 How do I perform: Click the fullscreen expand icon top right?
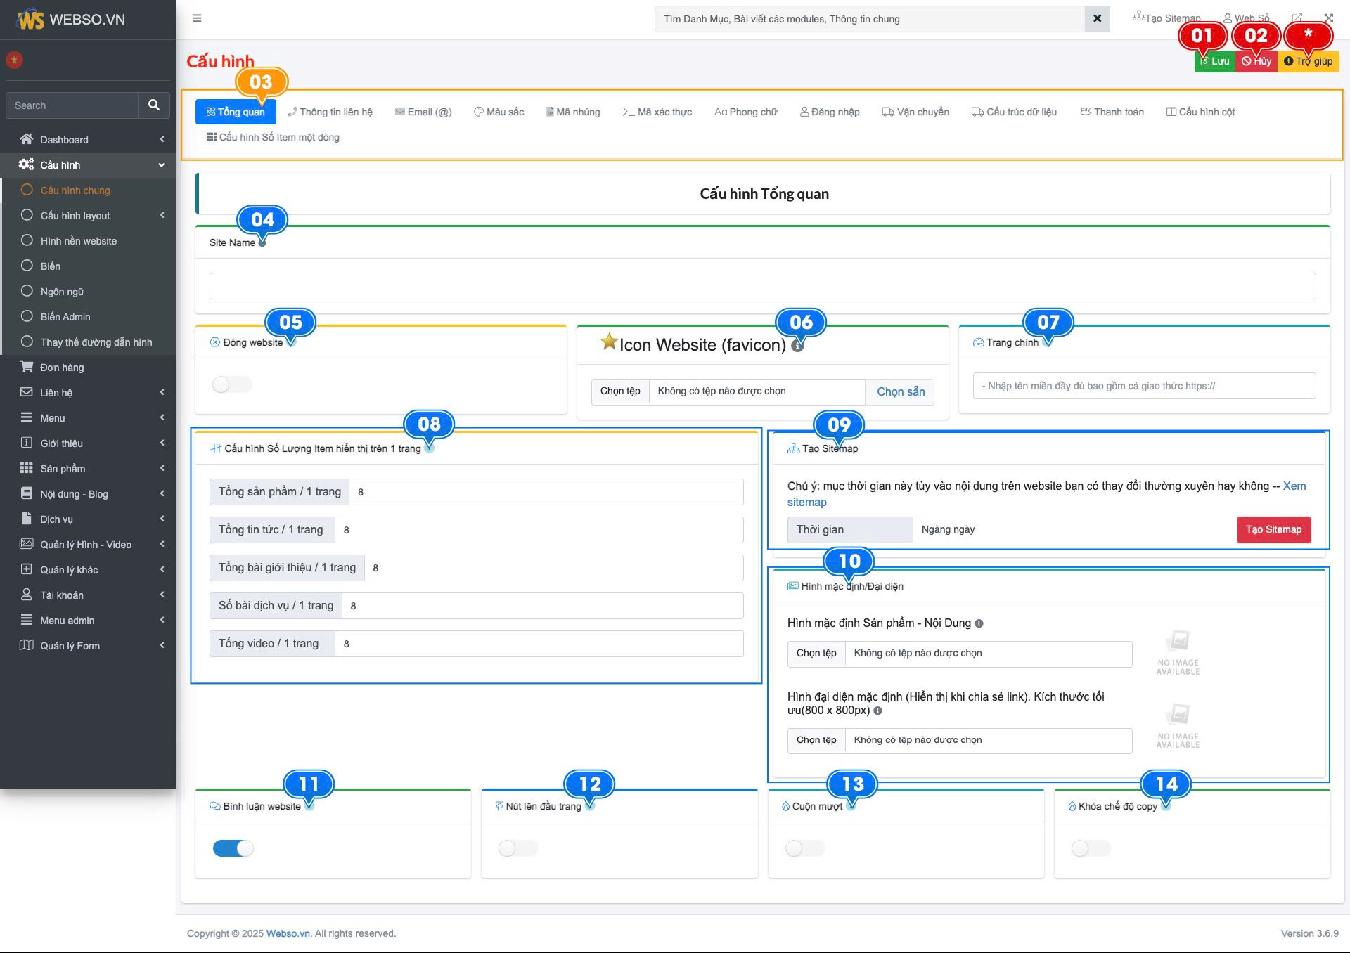point(1328,18)
